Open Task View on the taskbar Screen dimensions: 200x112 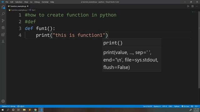click(x=18, y=110)
